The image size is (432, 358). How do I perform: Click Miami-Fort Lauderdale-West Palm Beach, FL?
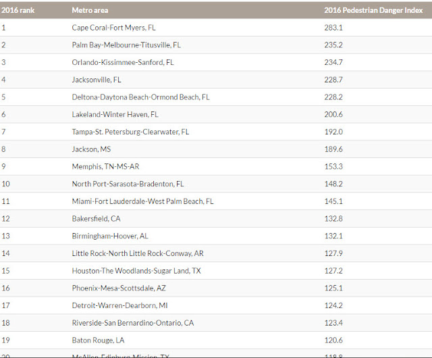(x=142, y=201)
